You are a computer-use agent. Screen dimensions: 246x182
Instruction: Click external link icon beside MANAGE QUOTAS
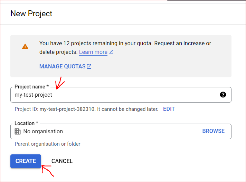(89, 67)
